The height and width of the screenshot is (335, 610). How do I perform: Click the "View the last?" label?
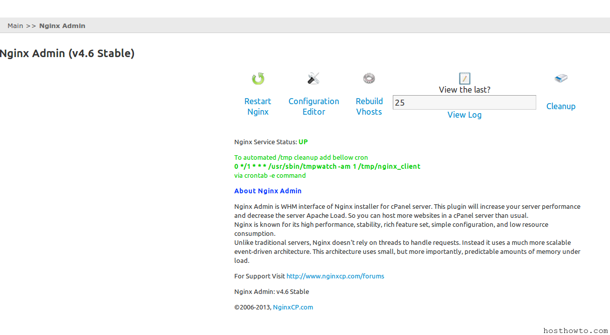tap(465, 90)
